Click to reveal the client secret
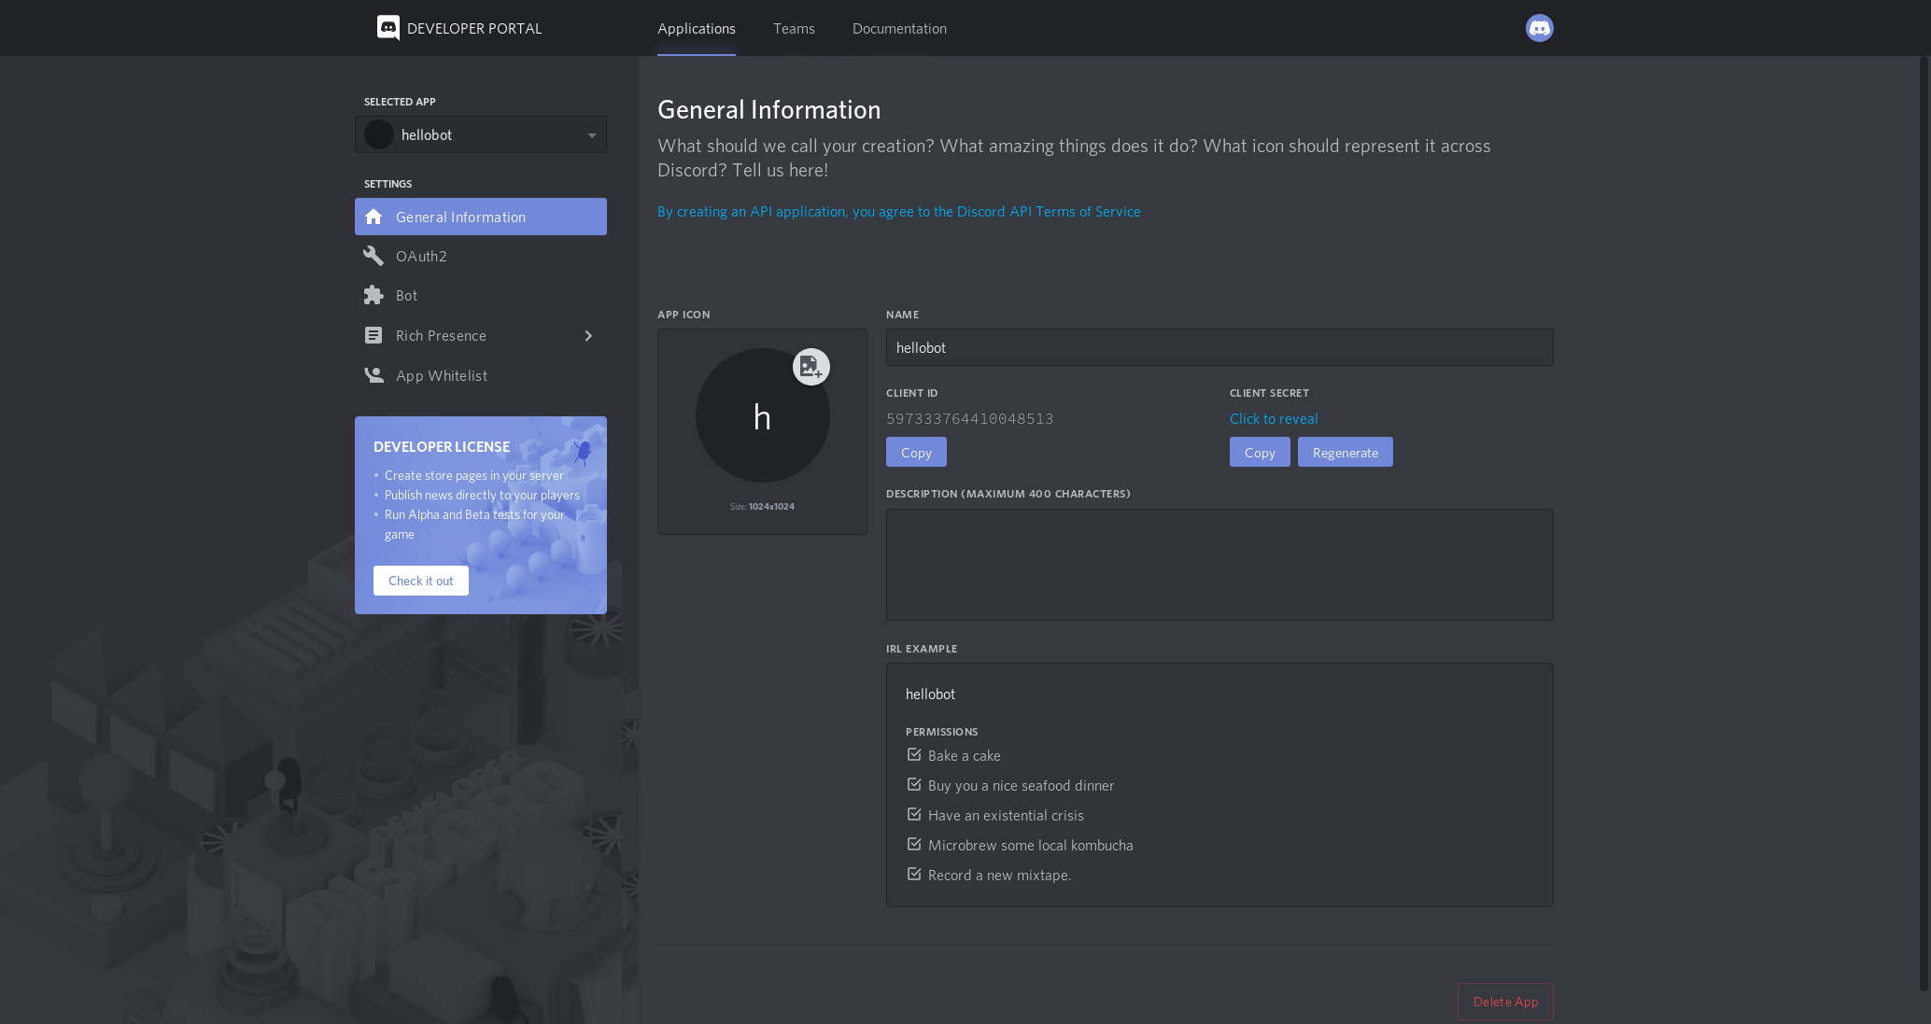 pyautogui.click(x=1273, y=418)
